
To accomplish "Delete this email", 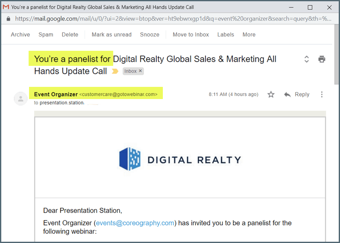I will [x=70, y=34].
